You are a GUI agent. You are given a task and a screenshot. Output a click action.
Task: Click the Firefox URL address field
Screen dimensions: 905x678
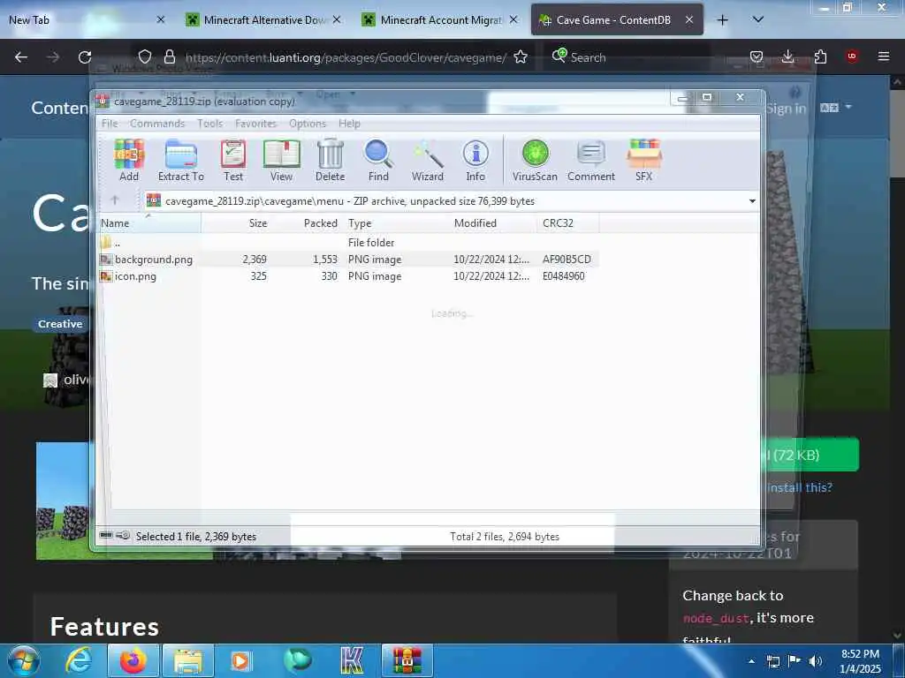345,57
